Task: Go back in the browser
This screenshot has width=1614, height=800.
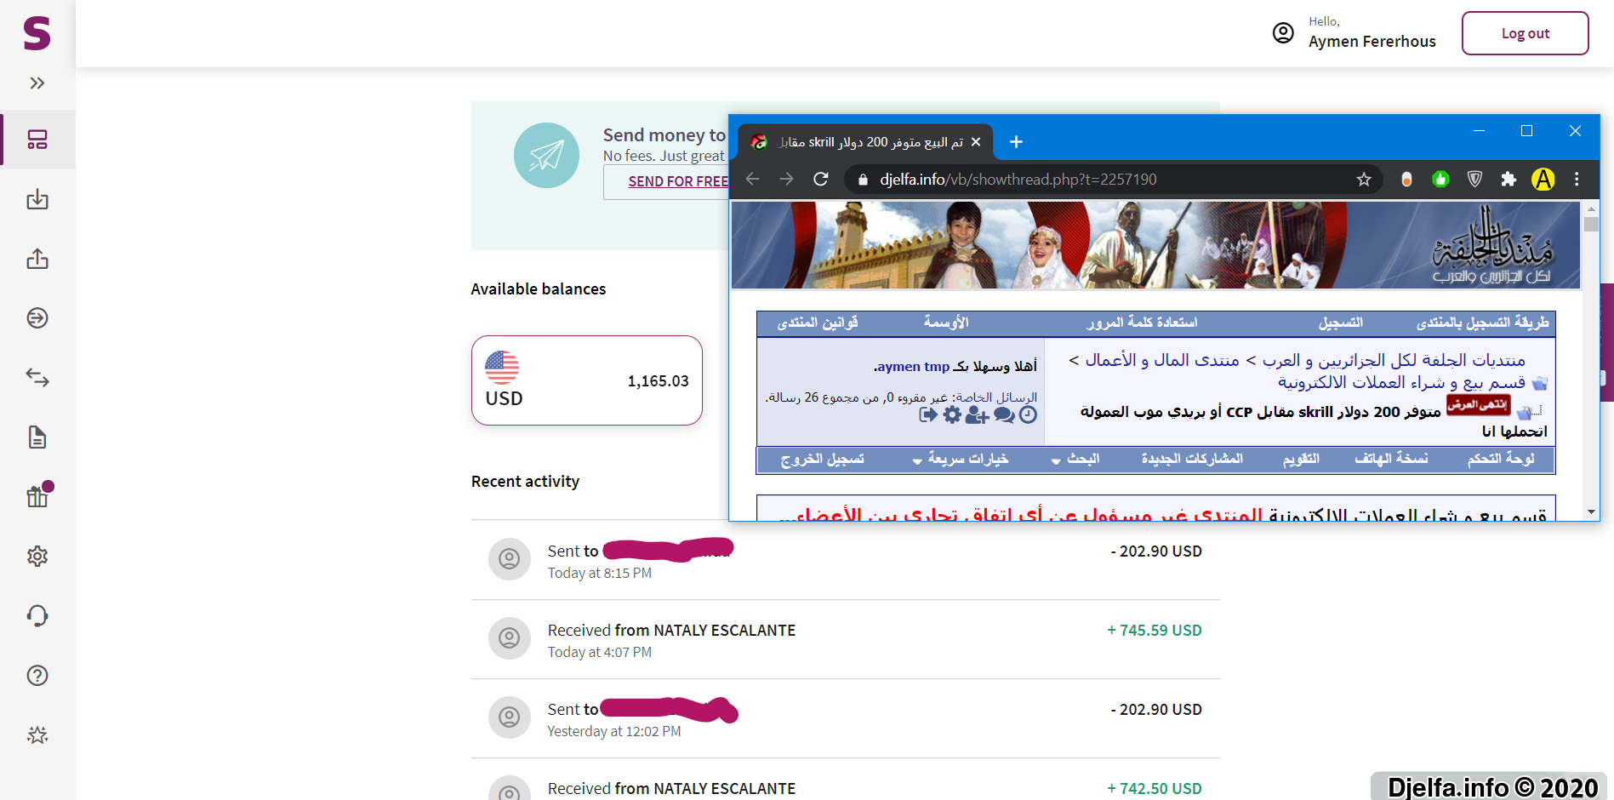Action: (x=752, y=179)
